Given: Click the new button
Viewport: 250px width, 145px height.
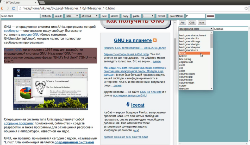Looking at the screenshot, I should click(104, 16).
